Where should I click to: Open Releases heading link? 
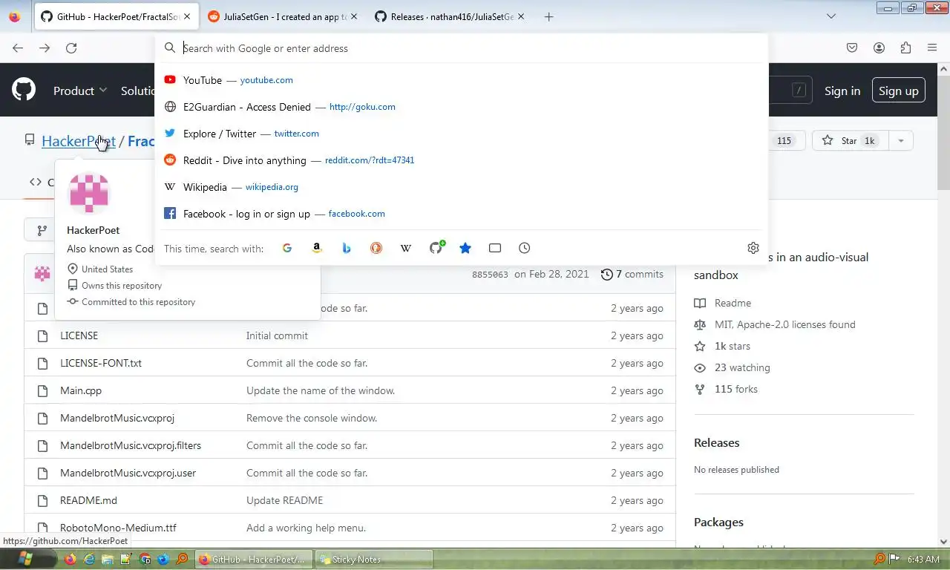716,443
